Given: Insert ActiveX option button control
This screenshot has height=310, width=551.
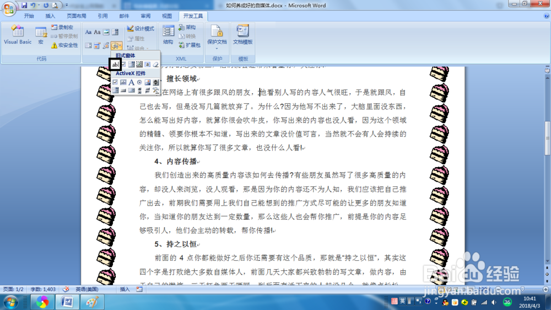Looking at the screenshot, I should pos(139,82).
